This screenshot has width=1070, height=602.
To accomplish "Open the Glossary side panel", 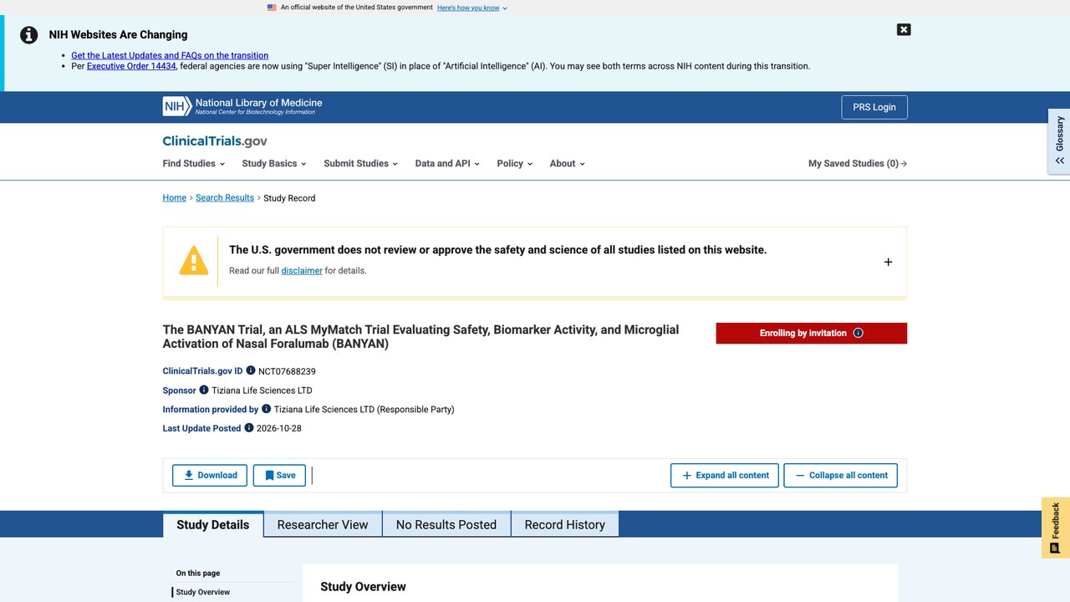I will coord(1059,141).
